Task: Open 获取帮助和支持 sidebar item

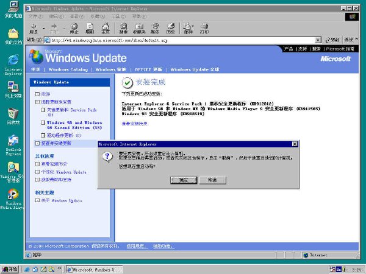Action: click(x=56, y=180)
